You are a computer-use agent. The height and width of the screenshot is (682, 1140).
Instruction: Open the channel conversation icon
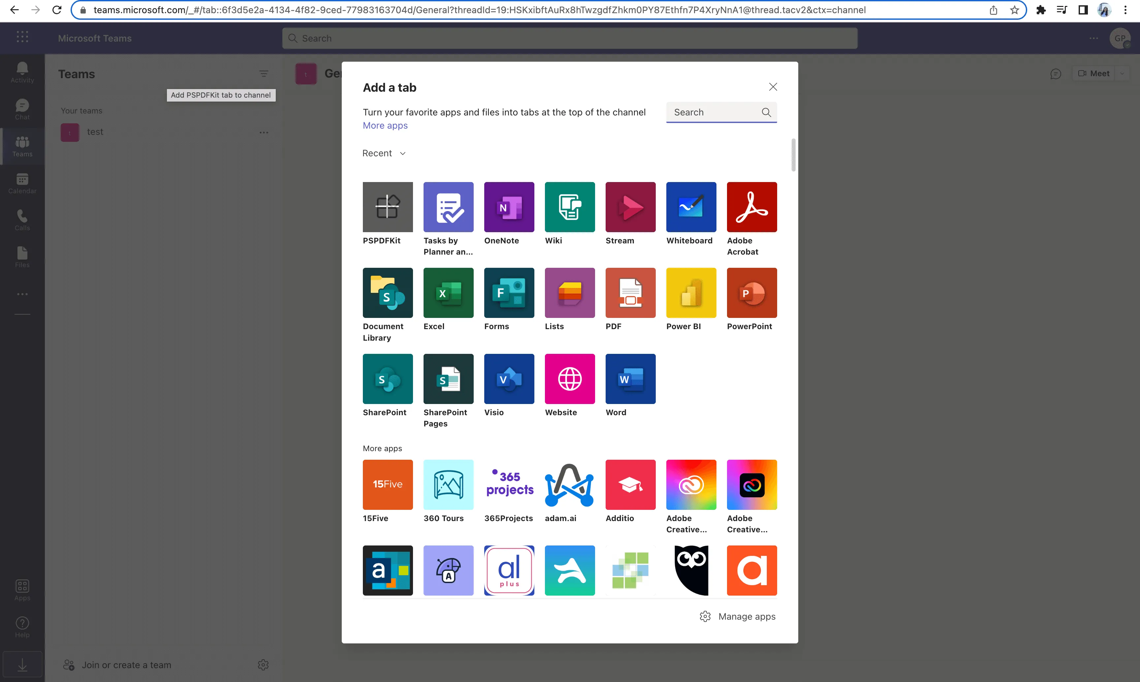[1056, 74]
